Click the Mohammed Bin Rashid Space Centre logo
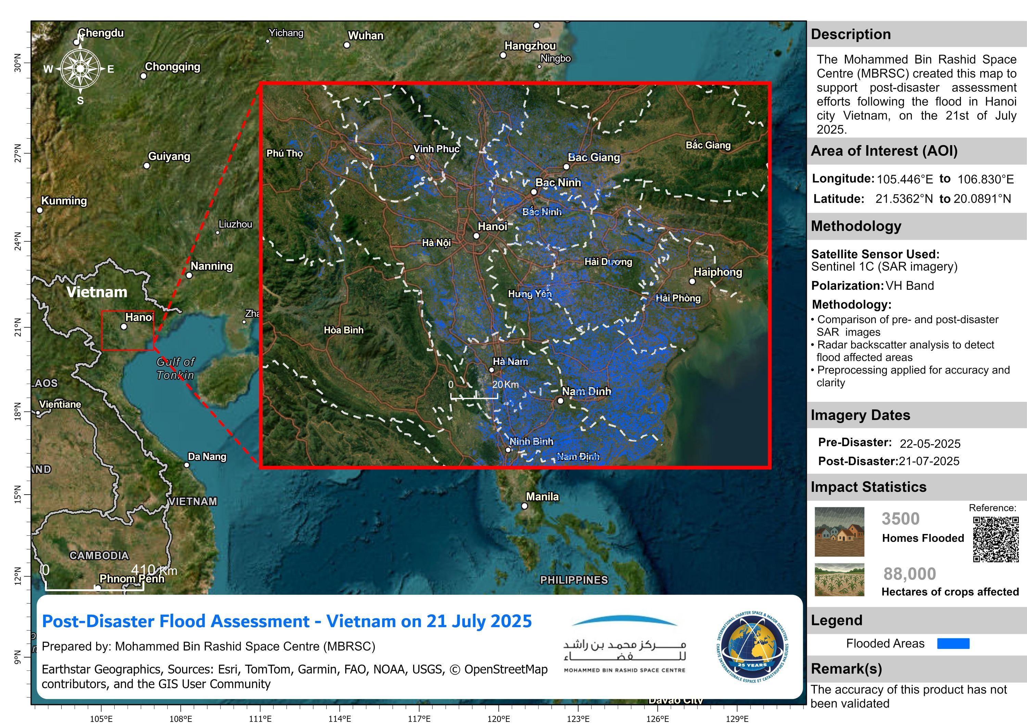The height and width of the screenshot is (726, 1027). (x=624, y=645)
